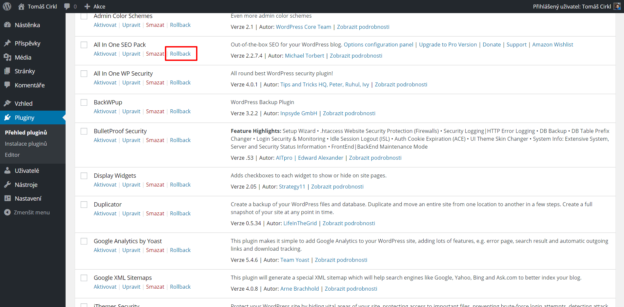Open Inpsyde GmbH author link
This screenshot has height=307, width=624.
pos(299,113)
